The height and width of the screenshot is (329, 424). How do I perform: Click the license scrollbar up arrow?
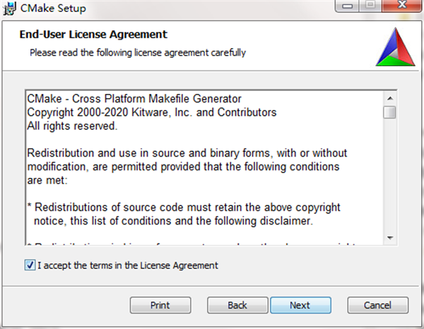(x=389, y=97)
